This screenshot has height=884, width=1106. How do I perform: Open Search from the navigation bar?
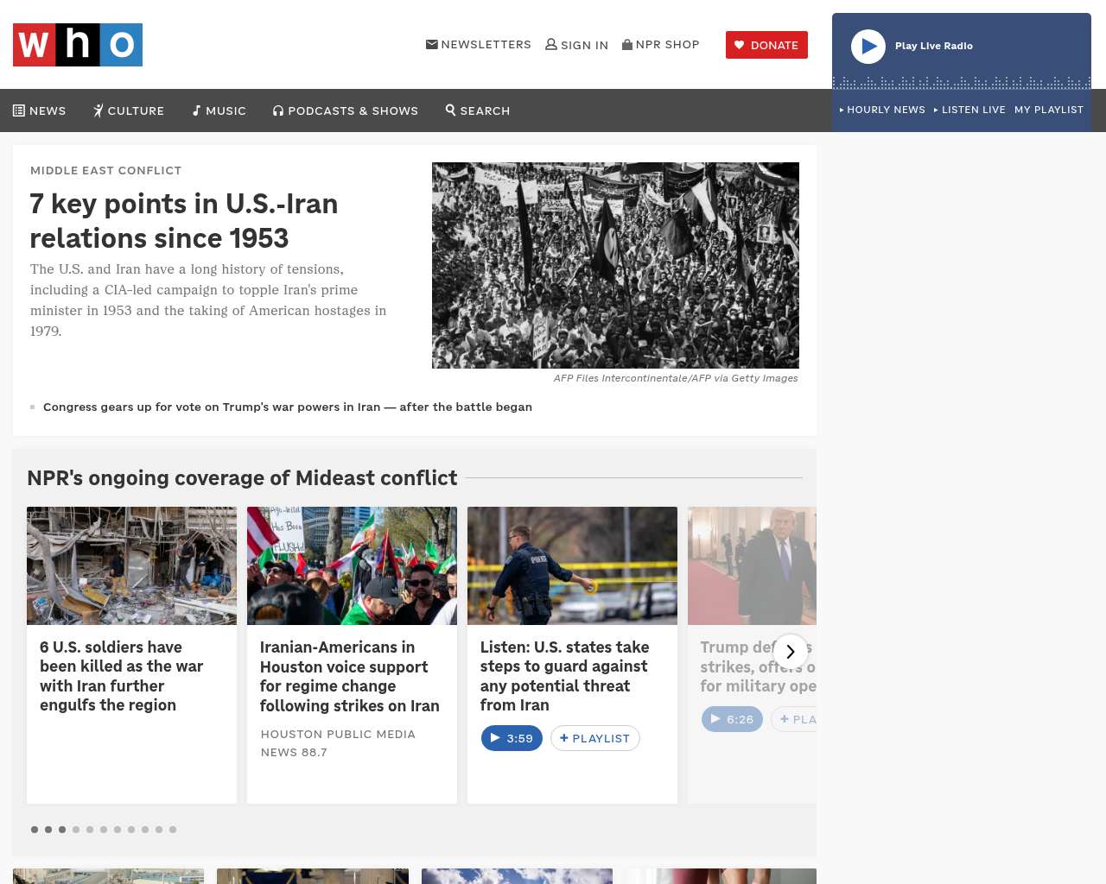pos(478,110)
